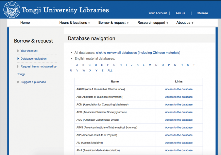Access the A&HCI database link
This screenshot has height=155, width=221.
[x=179, y=89]
